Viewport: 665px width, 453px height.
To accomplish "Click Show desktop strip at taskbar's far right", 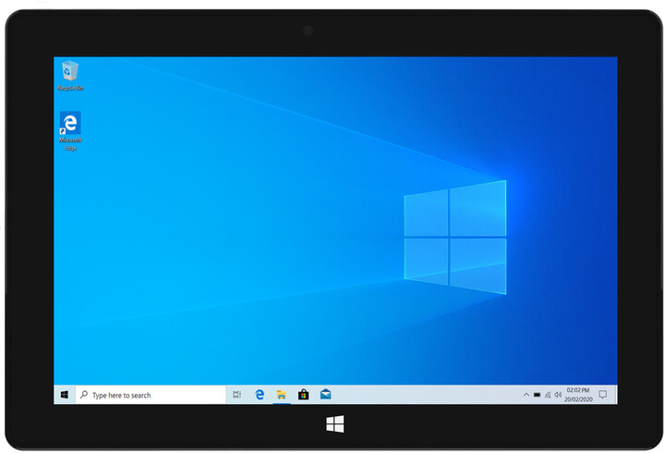I will (616, 395).
